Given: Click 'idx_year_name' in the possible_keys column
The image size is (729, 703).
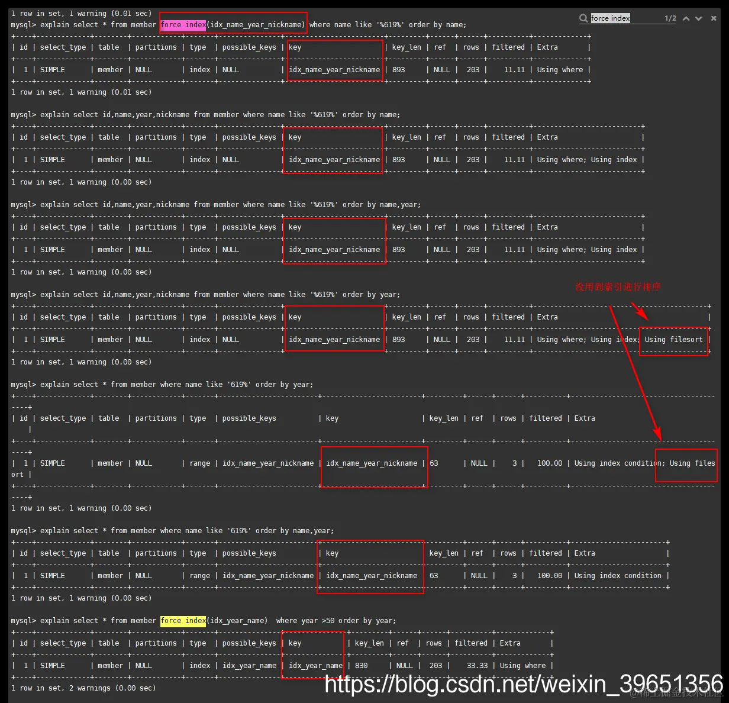Looking at the screenshot, I should pyautogui.click(x=249, y=666).
